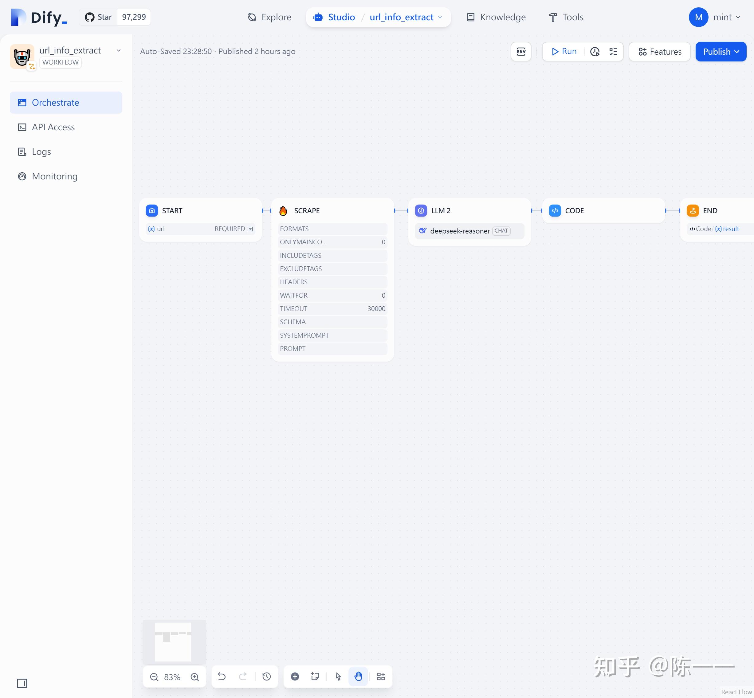This screenshot has width=754, height=698.
Task: Add a new block with the plus icon
Action: pos(295,676)
